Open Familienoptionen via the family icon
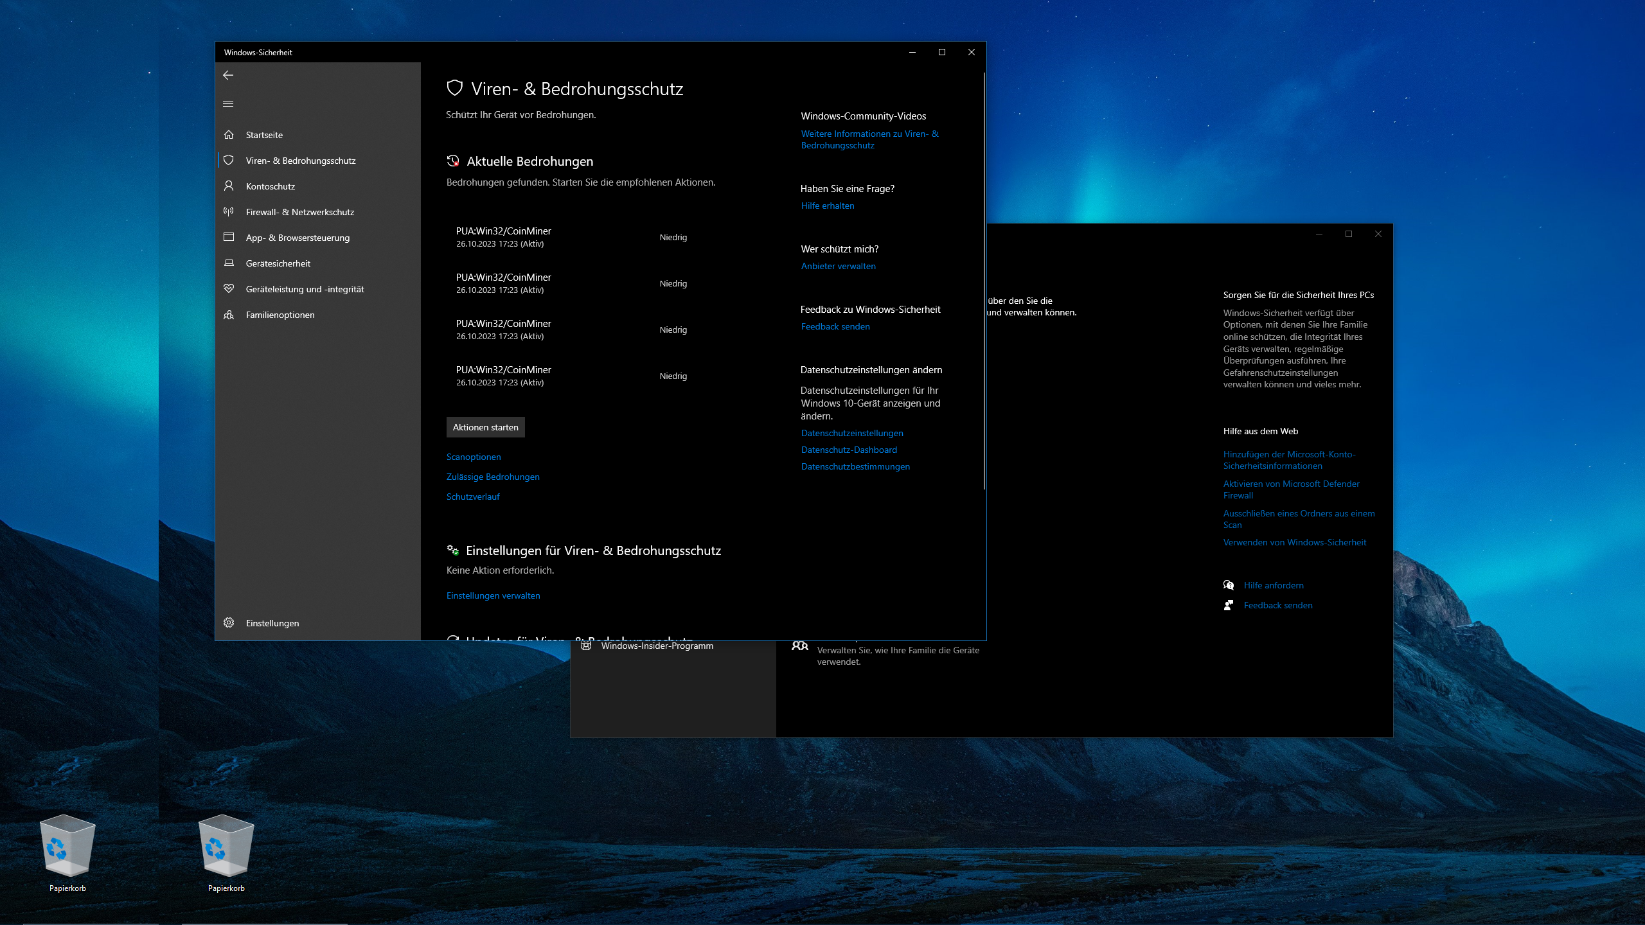Image resolution: width=1645 pixels, height=925 pixels. tap(229, 315)
